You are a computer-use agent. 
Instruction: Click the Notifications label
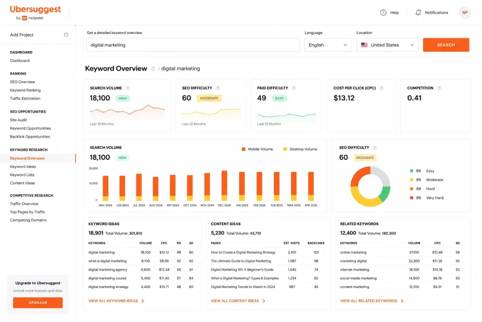coord(436,13)
